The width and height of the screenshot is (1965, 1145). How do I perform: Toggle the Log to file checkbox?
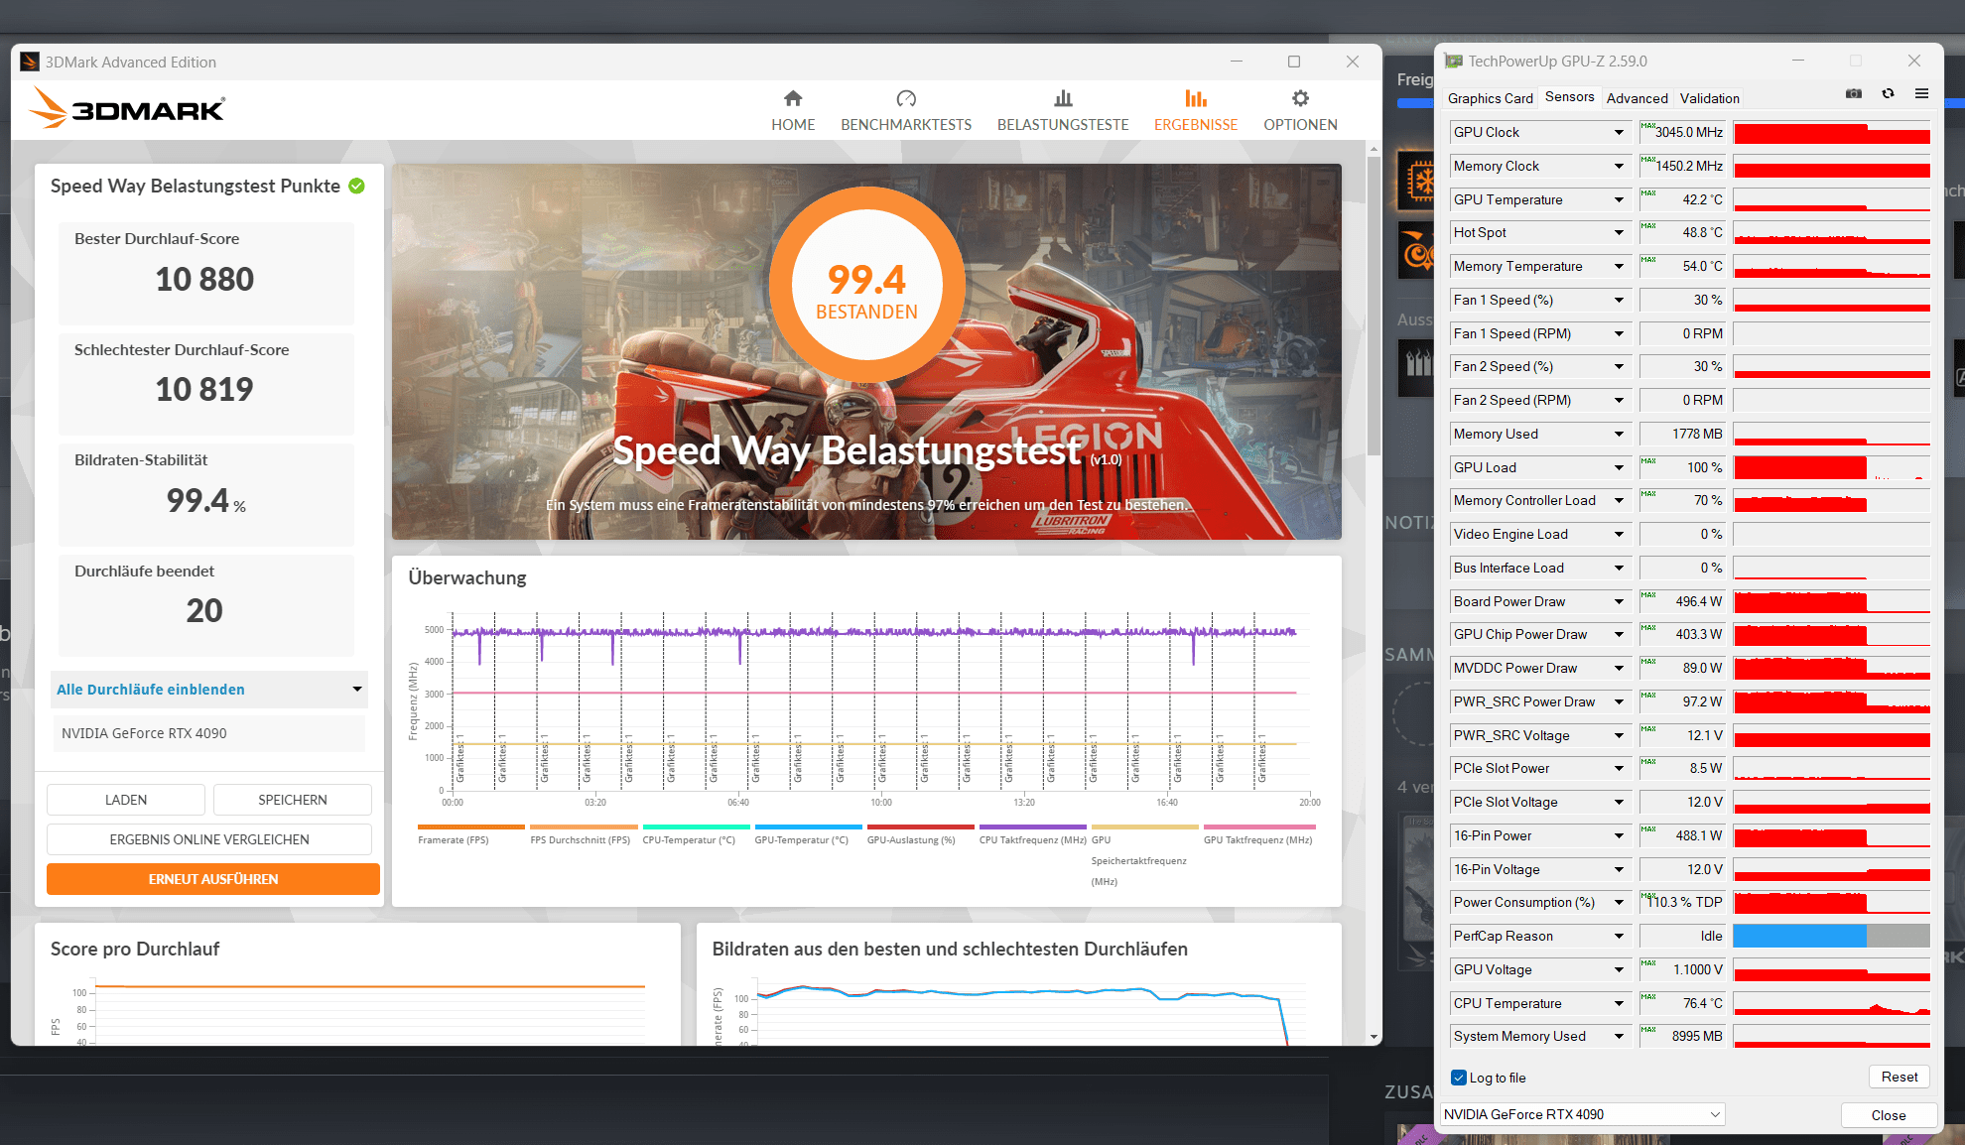point(1459,1078)
